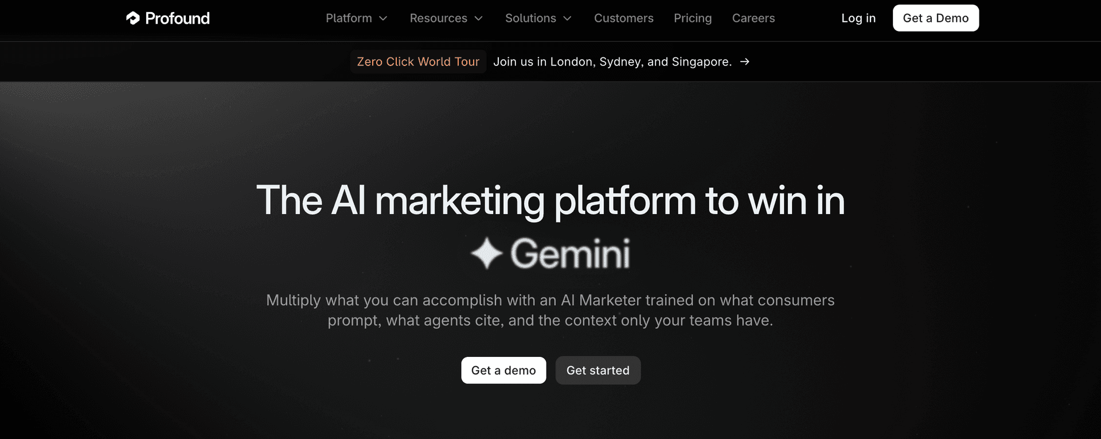This screenshot has height=439, width=1101.
Task: Go to the Customers page
Action: coord(623,18)
